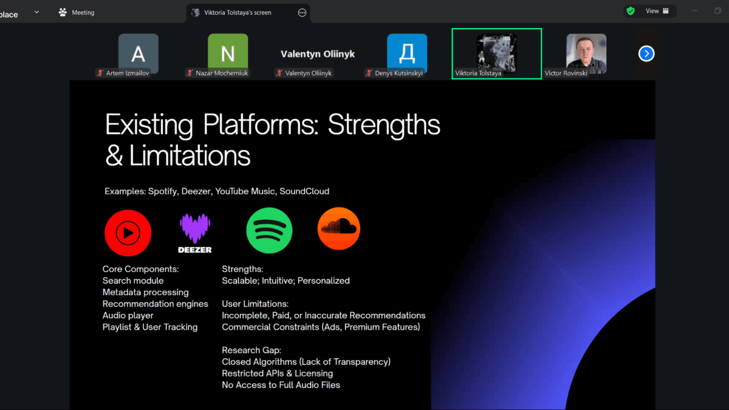Open the workspace dropdown chevron top left
Viewport: 729px width, 410px height.
(x=36, y=11)
